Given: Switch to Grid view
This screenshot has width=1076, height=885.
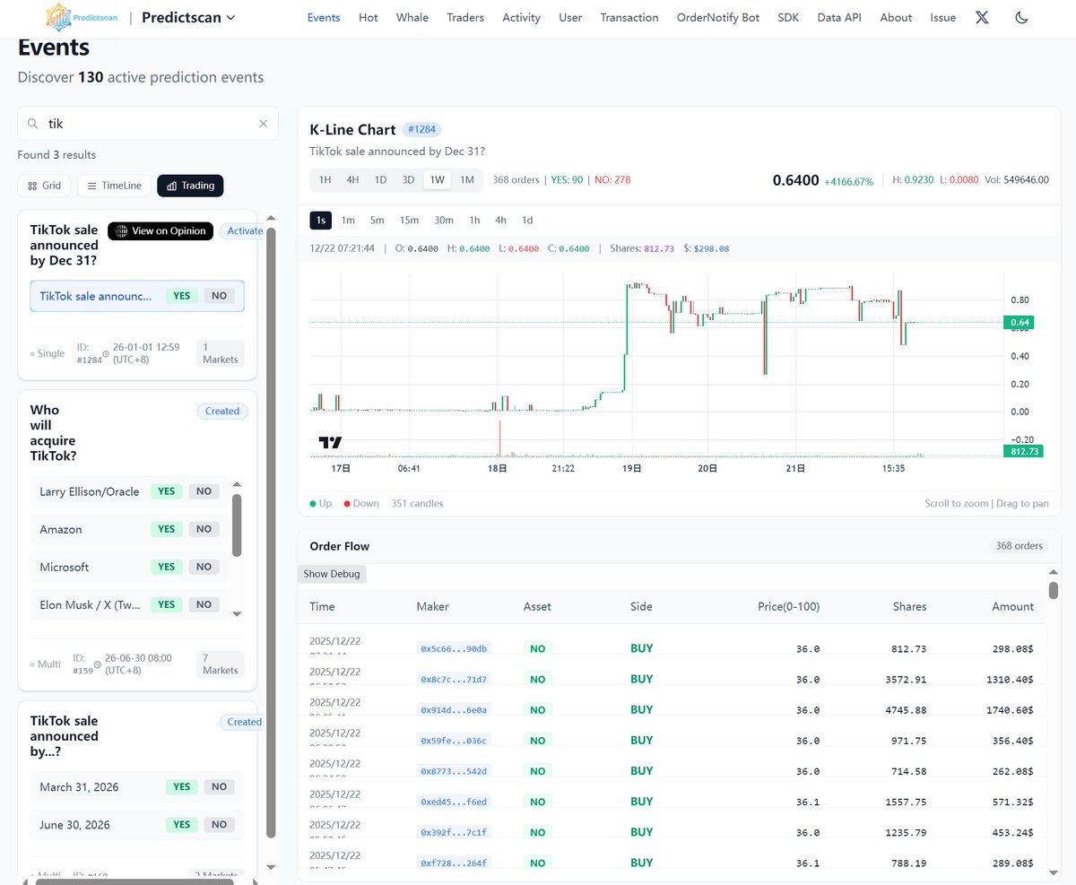Looking at the screenshot, I should (44, 186).
